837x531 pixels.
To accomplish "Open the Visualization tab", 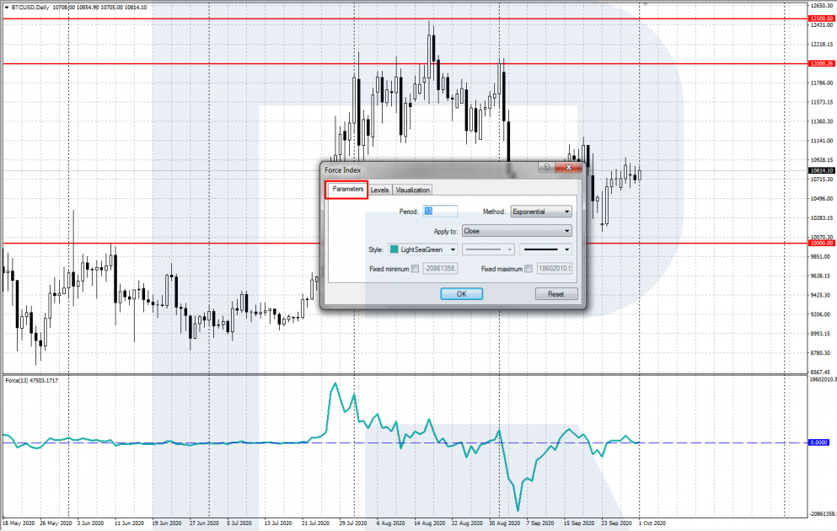I will point(412,190).
